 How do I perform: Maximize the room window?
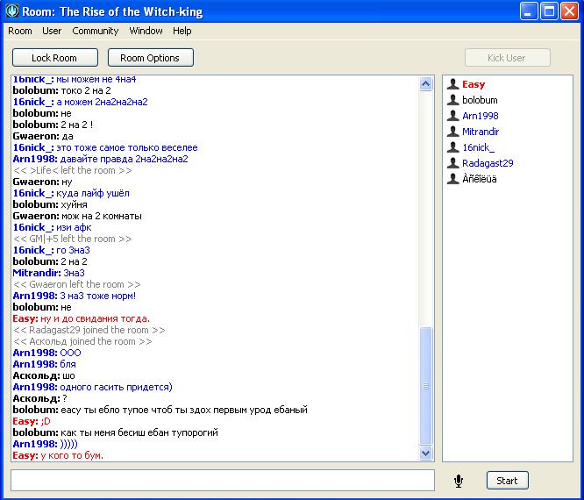tap(549, 11)
